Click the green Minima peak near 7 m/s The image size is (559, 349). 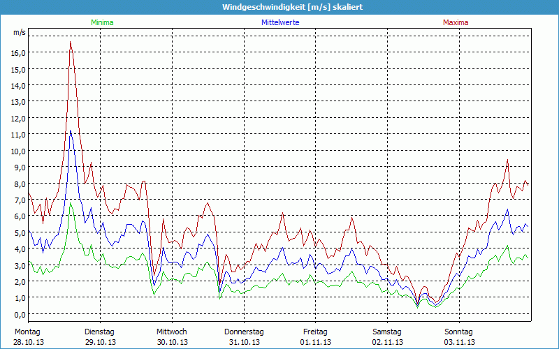[71, 203]
